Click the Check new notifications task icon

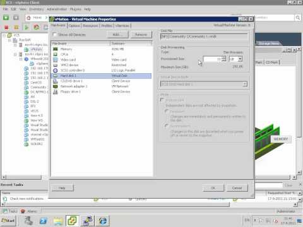[5, 199]
